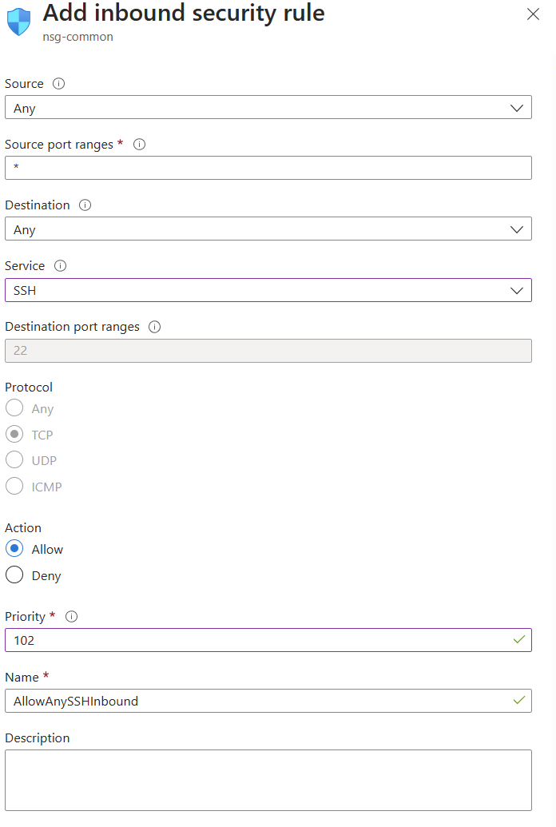The image size is (556, 827).
Task: Click the Source port ranges input field
Action: tap(268, 168)
